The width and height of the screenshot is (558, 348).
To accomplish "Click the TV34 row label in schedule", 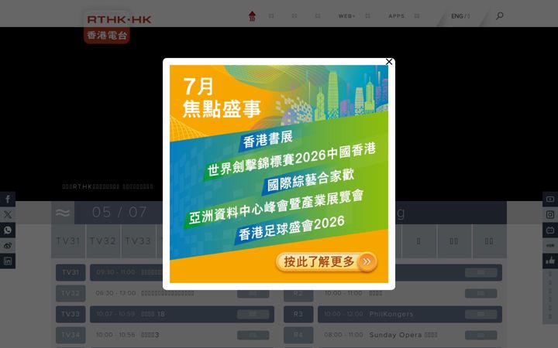I will pos(71,335).
